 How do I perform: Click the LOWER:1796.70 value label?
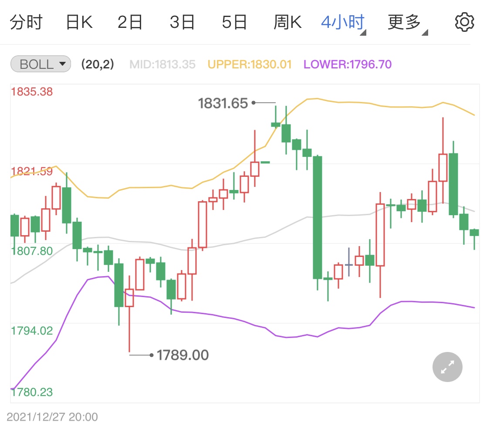348,64
